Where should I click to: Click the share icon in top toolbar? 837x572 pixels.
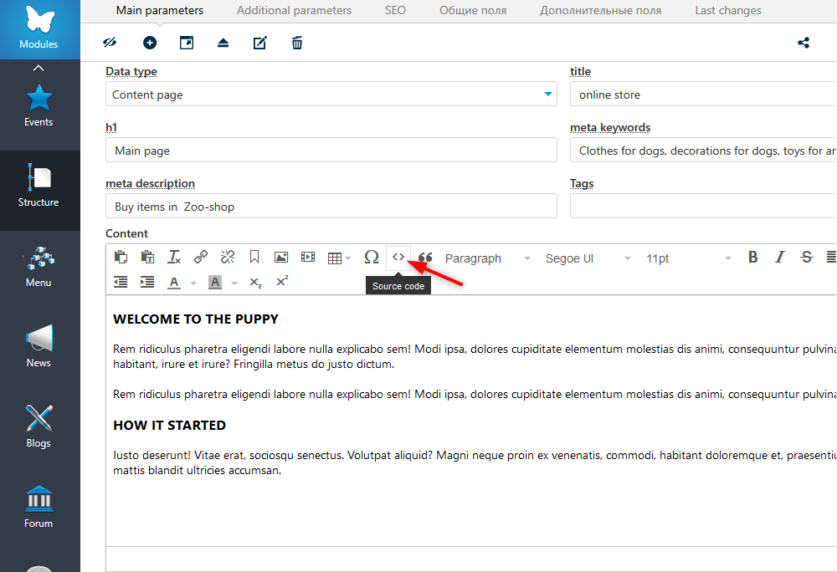(x=804, y=43)
